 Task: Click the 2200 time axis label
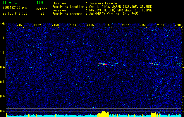point(178,25)
